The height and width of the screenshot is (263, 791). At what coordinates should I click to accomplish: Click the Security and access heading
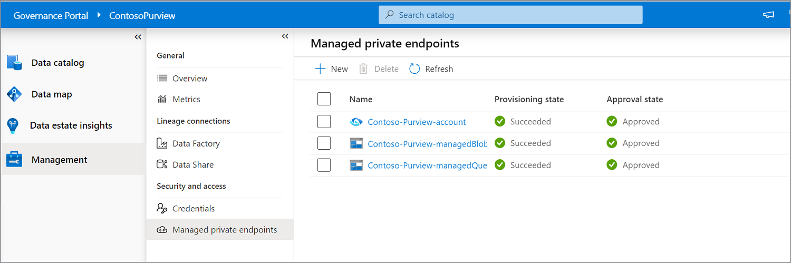191,186
